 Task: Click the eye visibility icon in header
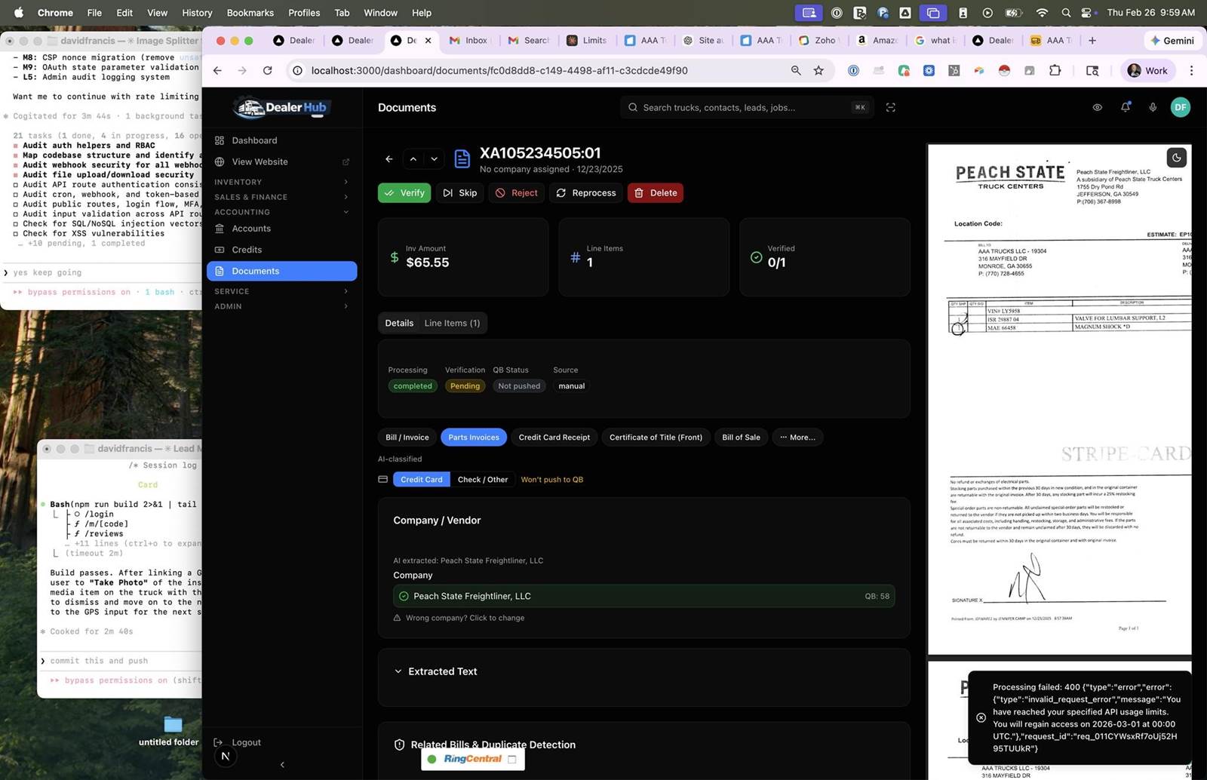1097,107
